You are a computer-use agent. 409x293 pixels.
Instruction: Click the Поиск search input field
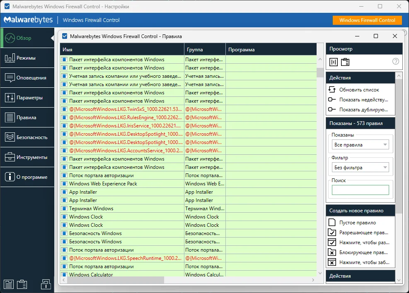coord(360,190)
